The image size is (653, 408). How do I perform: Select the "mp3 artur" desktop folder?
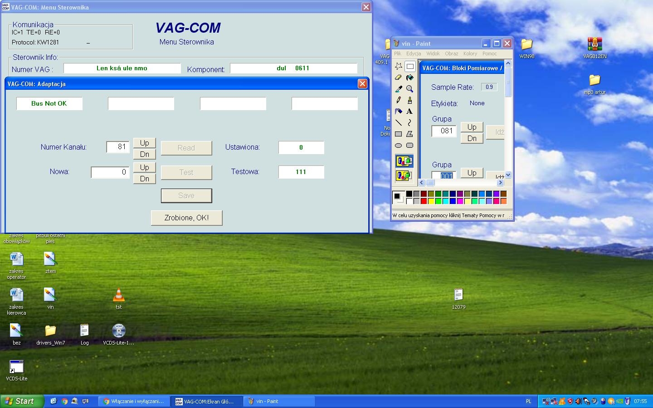595,84
